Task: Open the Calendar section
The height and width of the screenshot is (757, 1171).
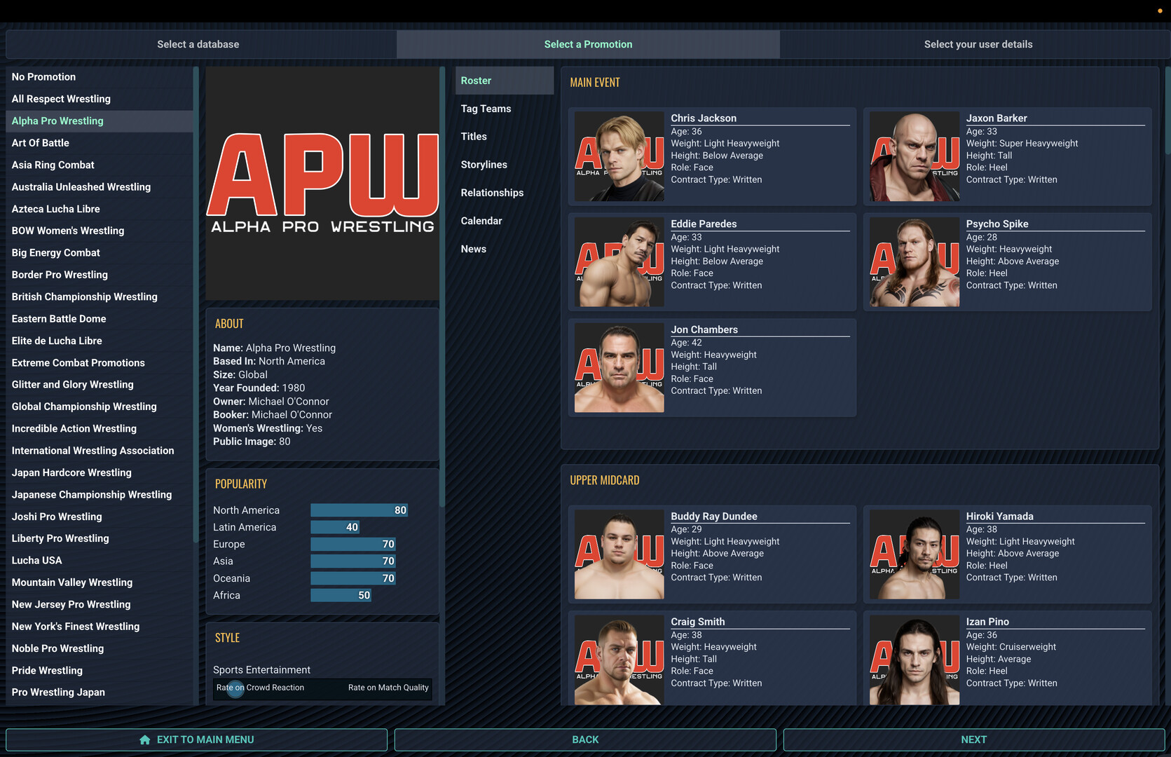Action: coord(481,220)
